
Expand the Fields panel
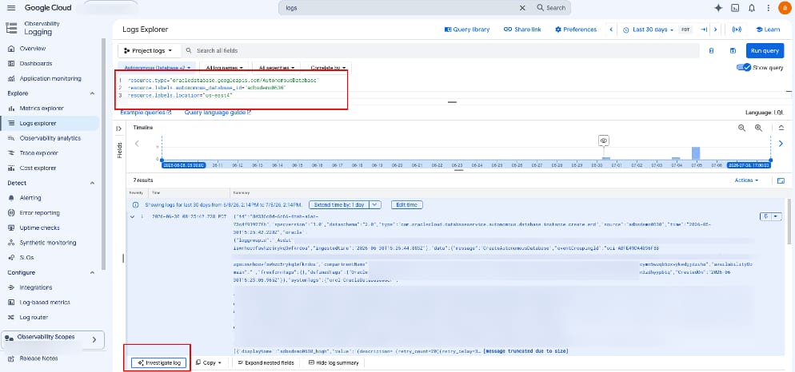point(118,129)
